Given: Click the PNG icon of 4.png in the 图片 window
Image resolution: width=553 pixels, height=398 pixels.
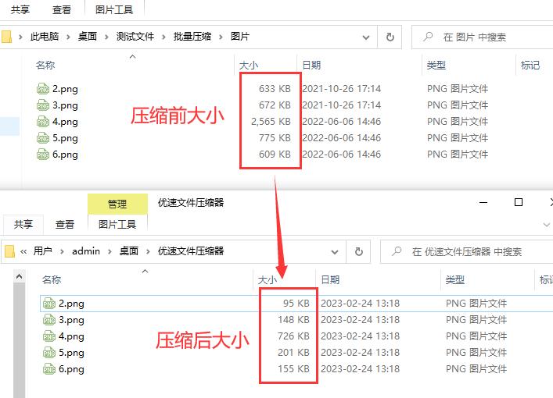Looking at the screenshot, I should (43, 122).
